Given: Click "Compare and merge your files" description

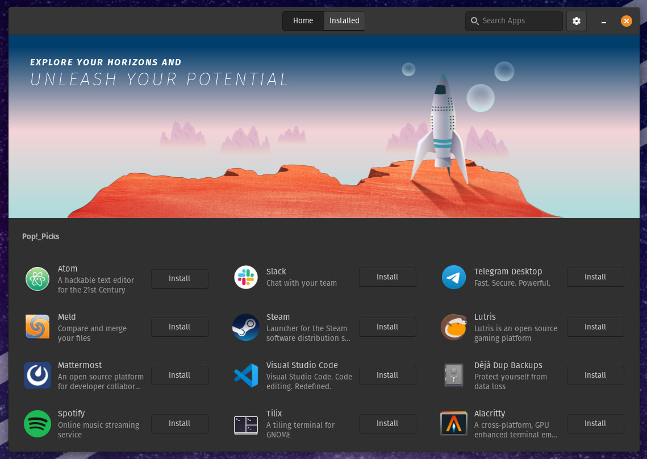Looking at the screenshot, I should [x=92, y=333].
